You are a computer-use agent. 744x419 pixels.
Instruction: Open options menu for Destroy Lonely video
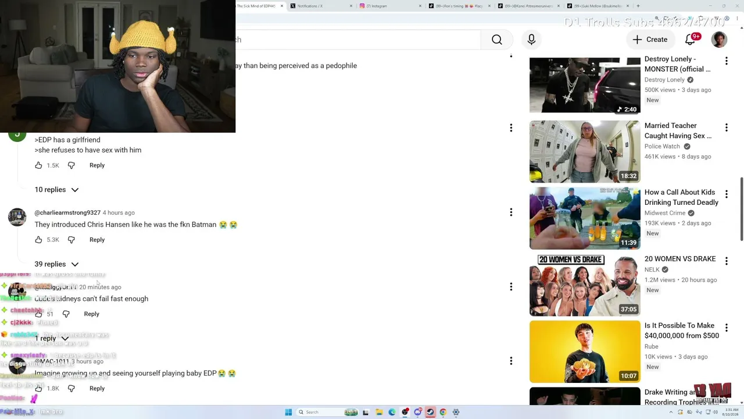click(726, 61)
